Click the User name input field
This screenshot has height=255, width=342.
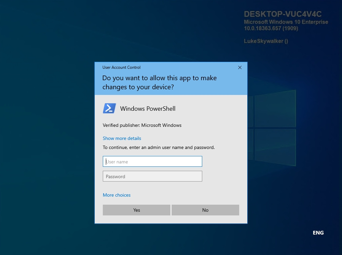[152, 161]
